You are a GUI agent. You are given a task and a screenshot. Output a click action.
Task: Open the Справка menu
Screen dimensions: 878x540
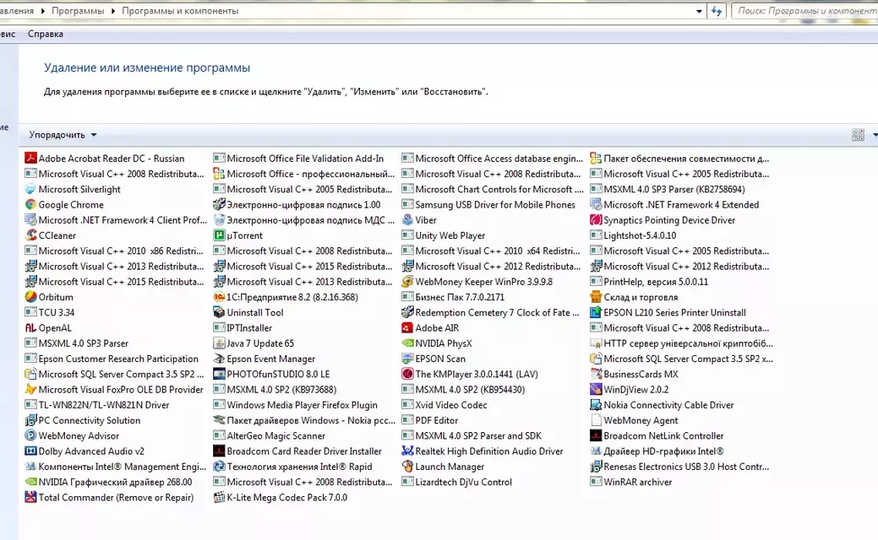(46, 34)
